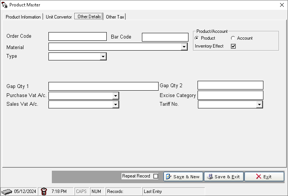Click the NUM indicator in status bar
The image size is (288, 196).
pos(97,191)
